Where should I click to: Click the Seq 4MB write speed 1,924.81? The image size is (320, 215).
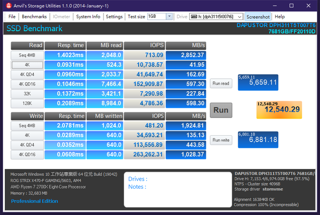coord(186,126)
